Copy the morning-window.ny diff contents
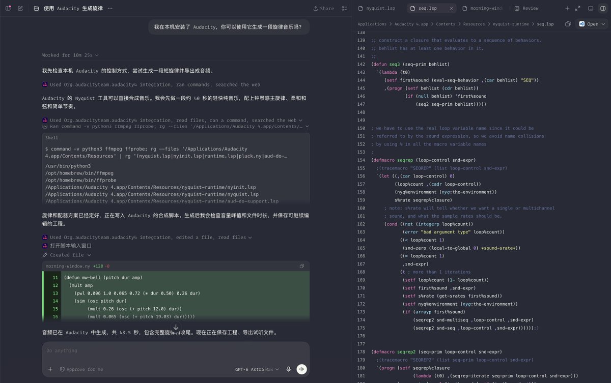 pos(302,266)
